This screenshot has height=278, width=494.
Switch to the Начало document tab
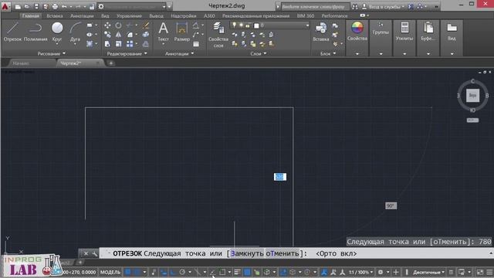click(x=21, y=63)
